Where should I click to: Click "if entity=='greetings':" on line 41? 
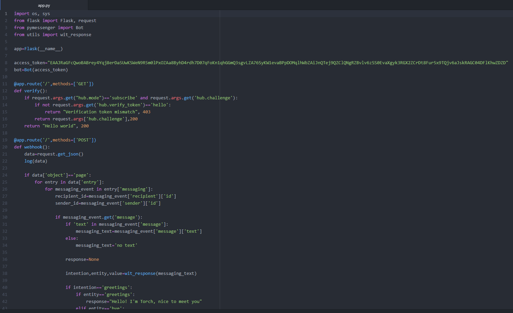coord(105,295)
